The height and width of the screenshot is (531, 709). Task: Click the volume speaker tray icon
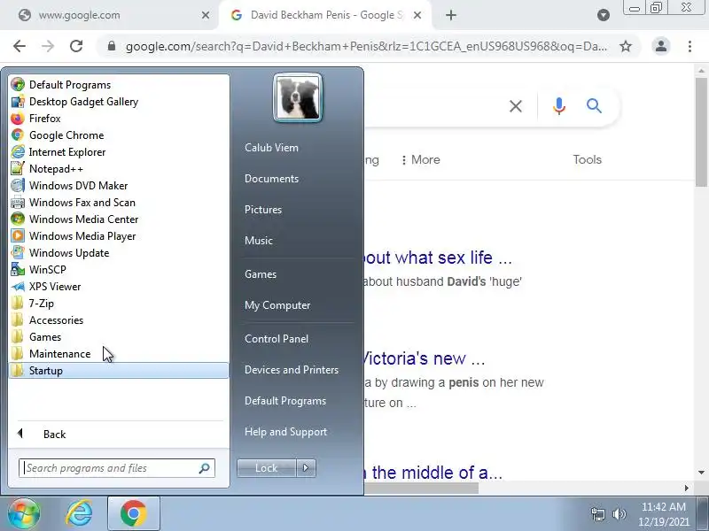(x=619, y=514)
